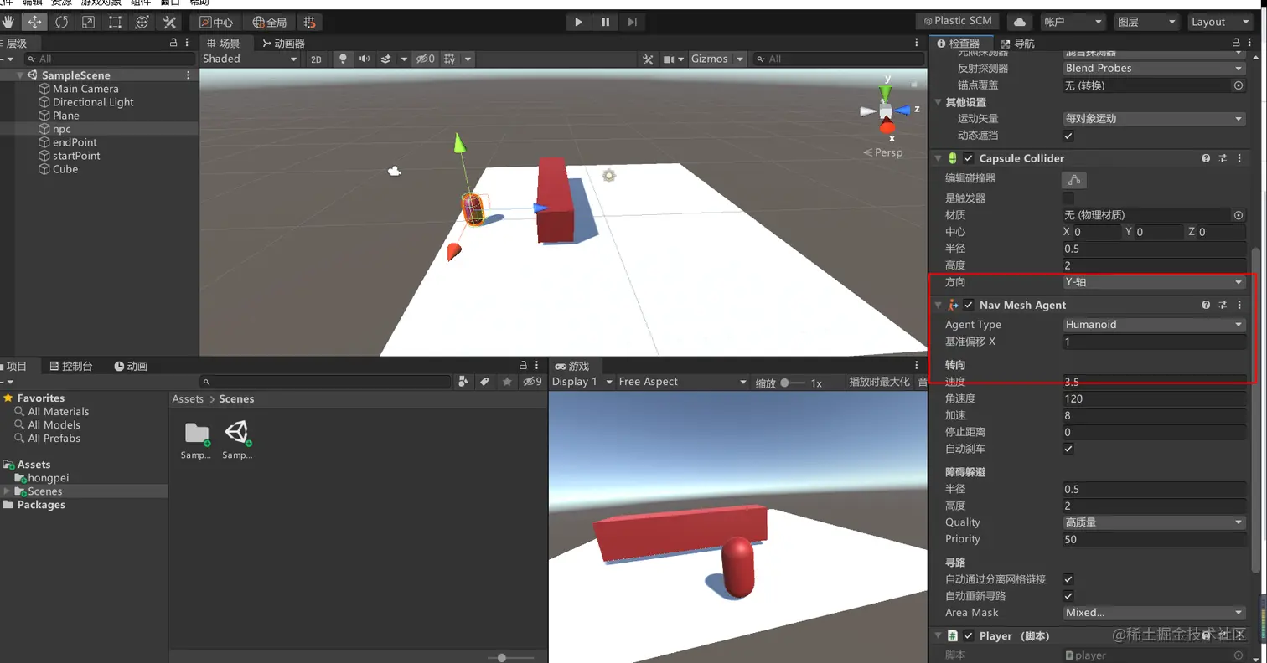
Task: Open Plastic SCM
Action: point(958,21)
